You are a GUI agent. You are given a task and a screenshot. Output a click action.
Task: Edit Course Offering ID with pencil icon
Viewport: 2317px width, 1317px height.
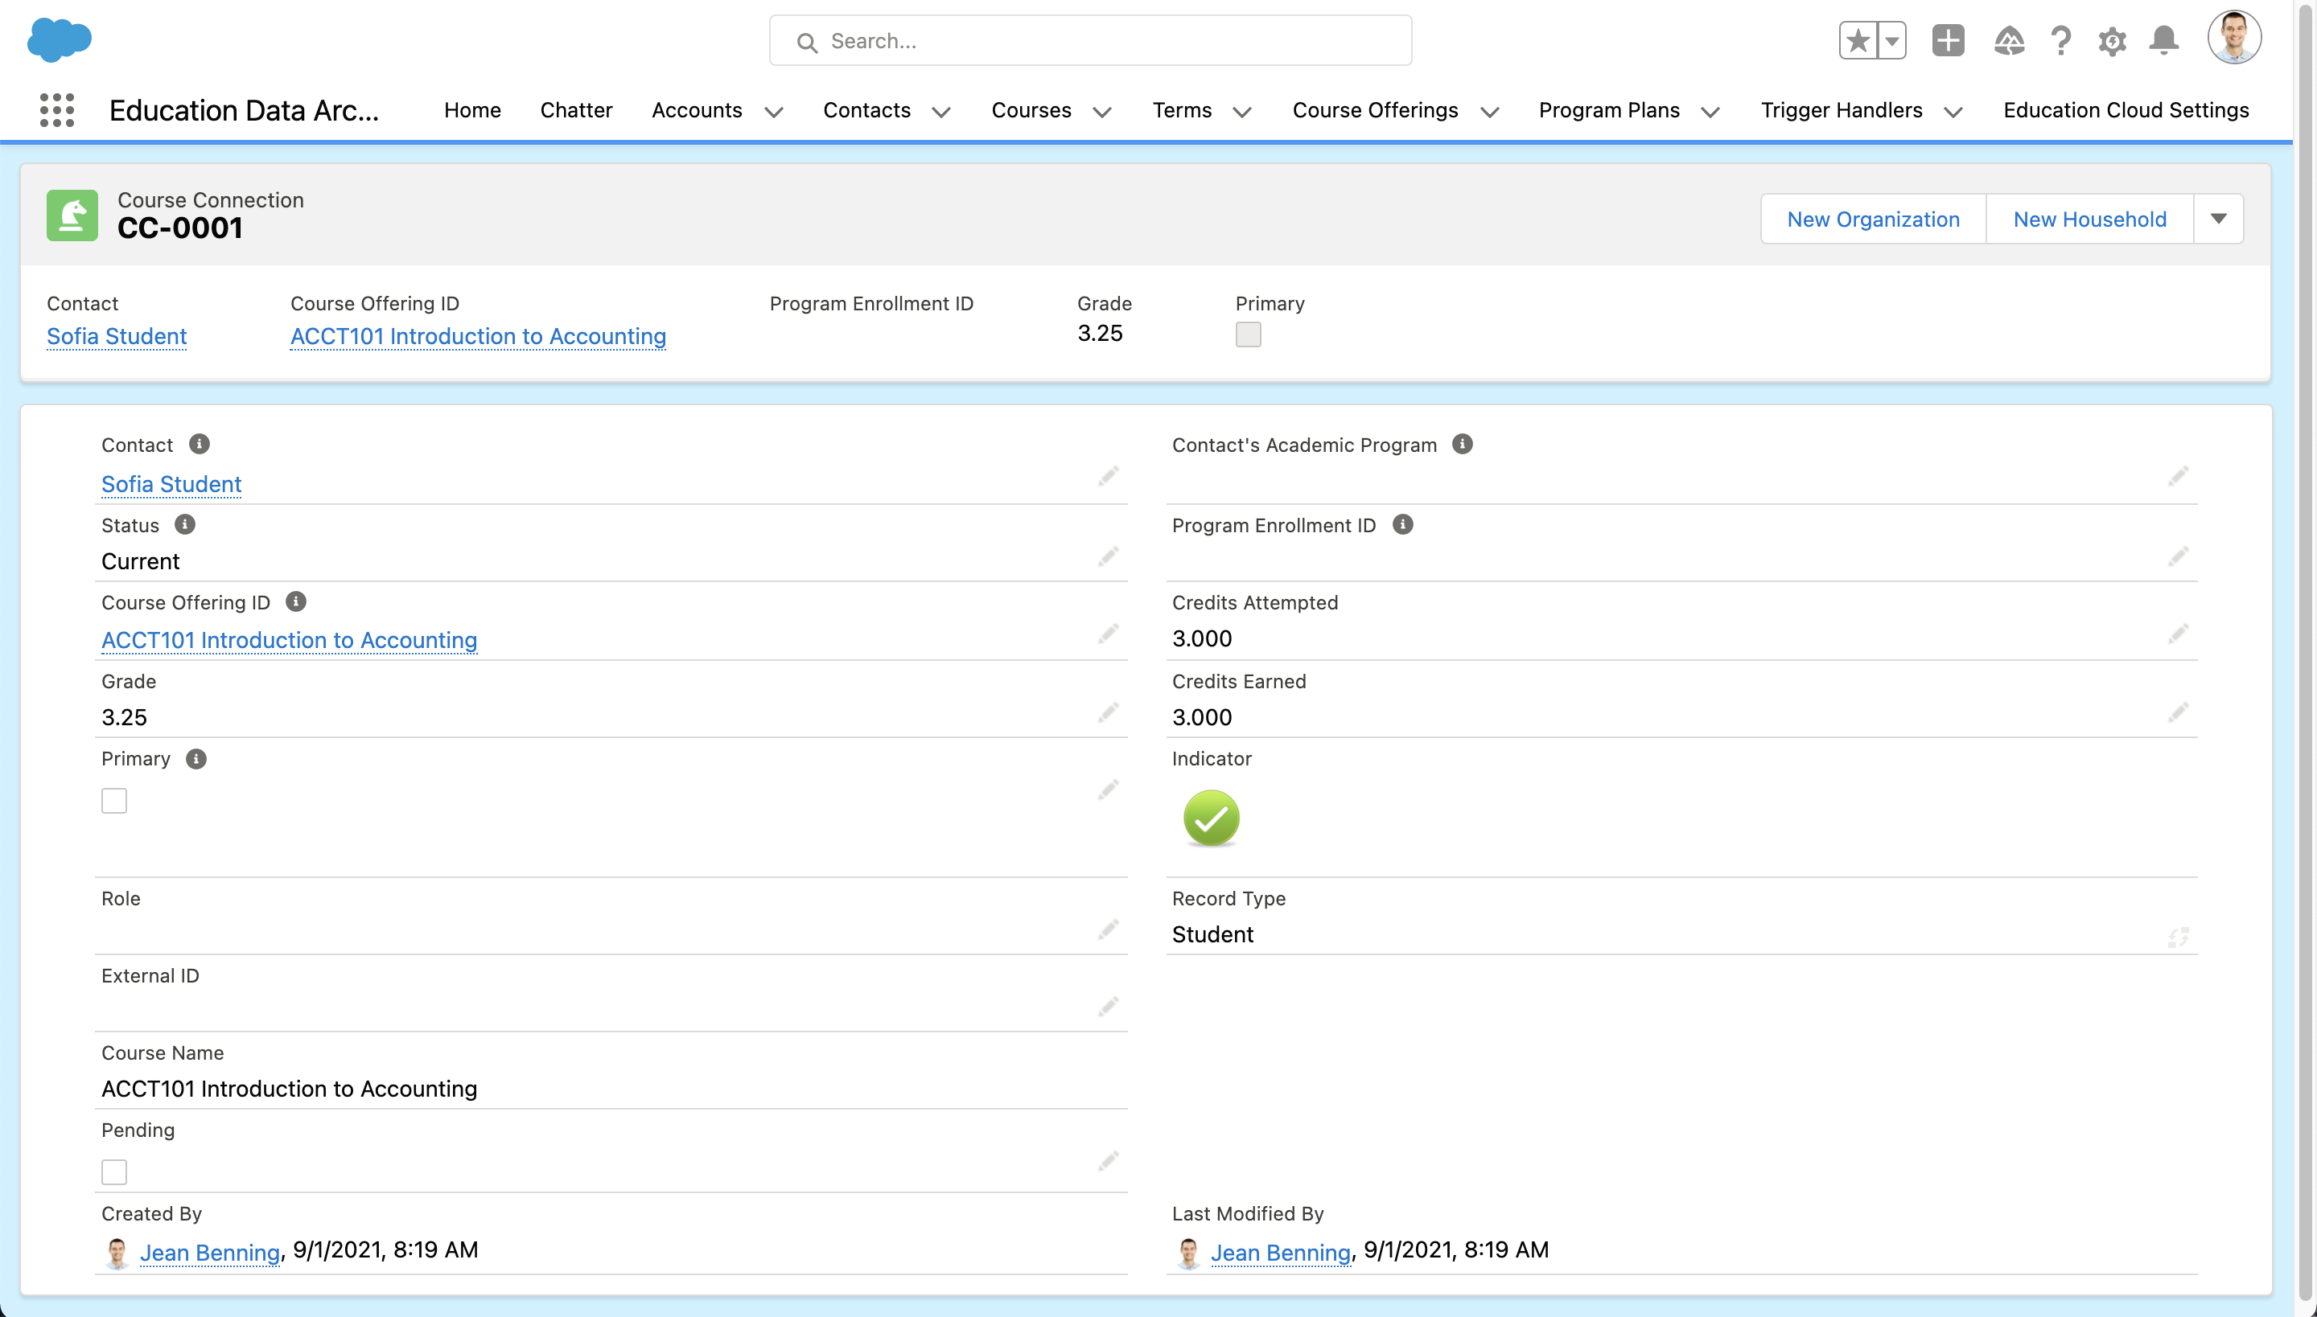click(x=1109, y=634)
